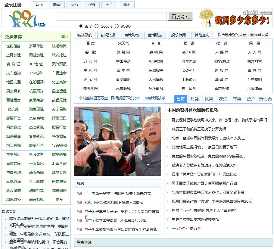Click inside the search text field

coord(112,17)
